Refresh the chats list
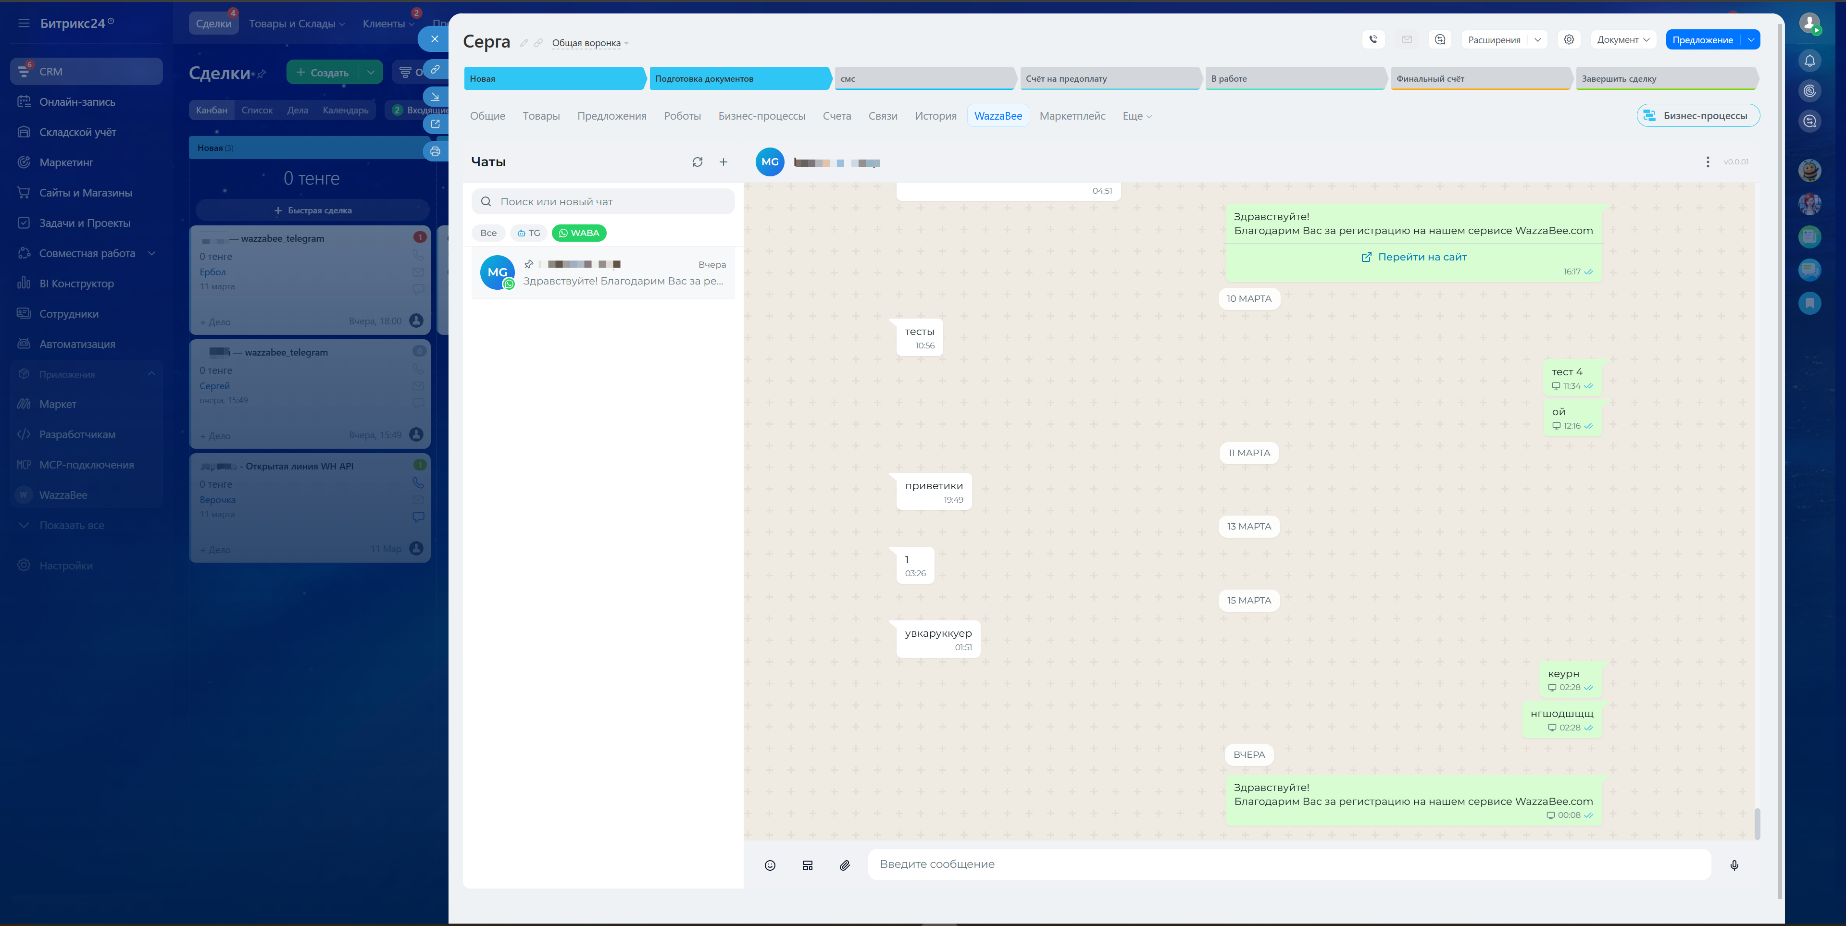Screen dimensions: 1846x926 tap(697, 162)
